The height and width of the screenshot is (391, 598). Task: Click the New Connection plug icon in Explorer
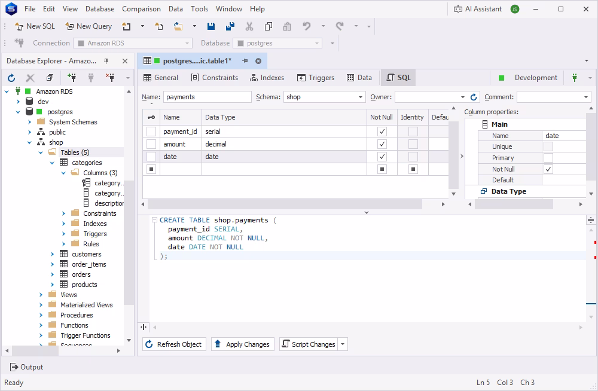click(71, 78)
